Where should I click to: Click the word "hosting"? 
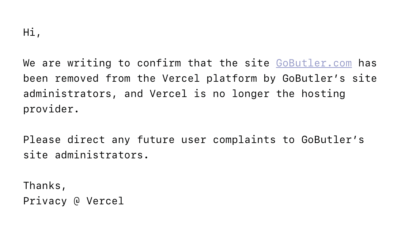point(323,94)
